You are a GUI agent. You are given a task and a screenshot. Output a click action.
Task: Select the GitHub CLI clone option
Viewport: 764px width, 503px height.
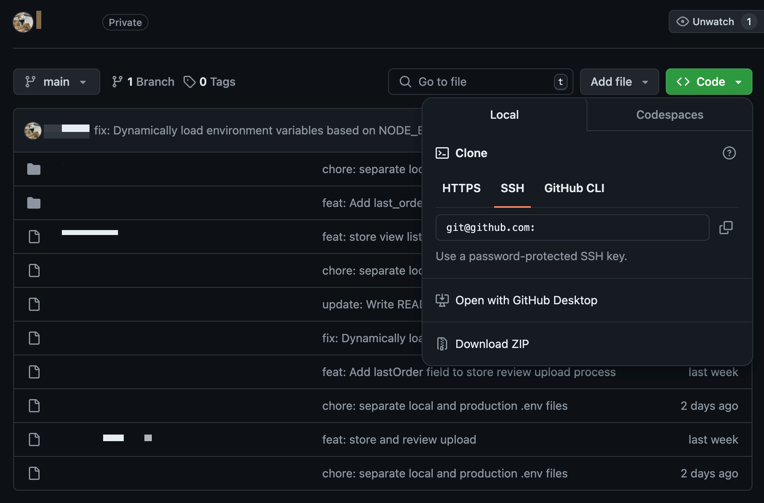click(x=574, y=188)
